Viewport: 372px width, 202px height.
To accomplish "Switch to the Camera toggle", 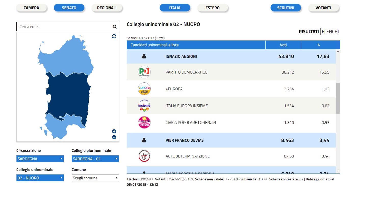I will 31,8.
